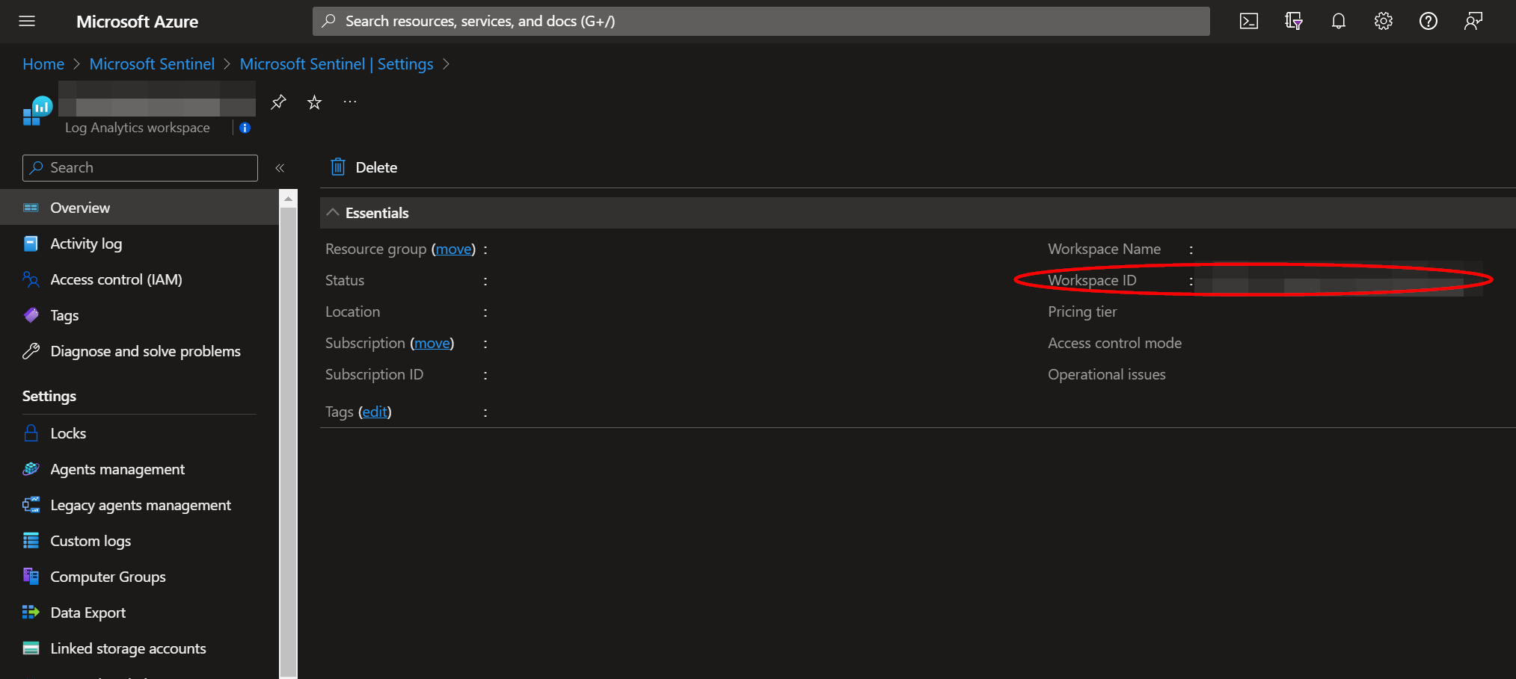Click the info icon beside Log Analytics workspace
Screen dimensions: 1516x679
pyautogui.click(x=245, y=128)
